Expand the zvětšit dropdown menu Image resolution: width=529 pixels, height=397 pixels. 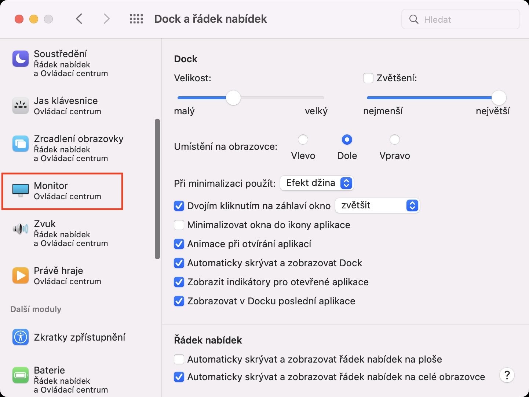[377, 205]
